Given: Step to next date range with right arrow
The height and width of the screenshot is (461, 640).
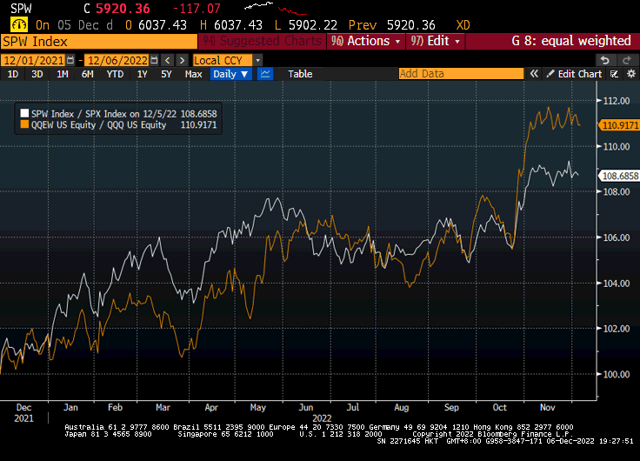Looking at the screenshot, I should pyautogui.click(x=182, y=60).
